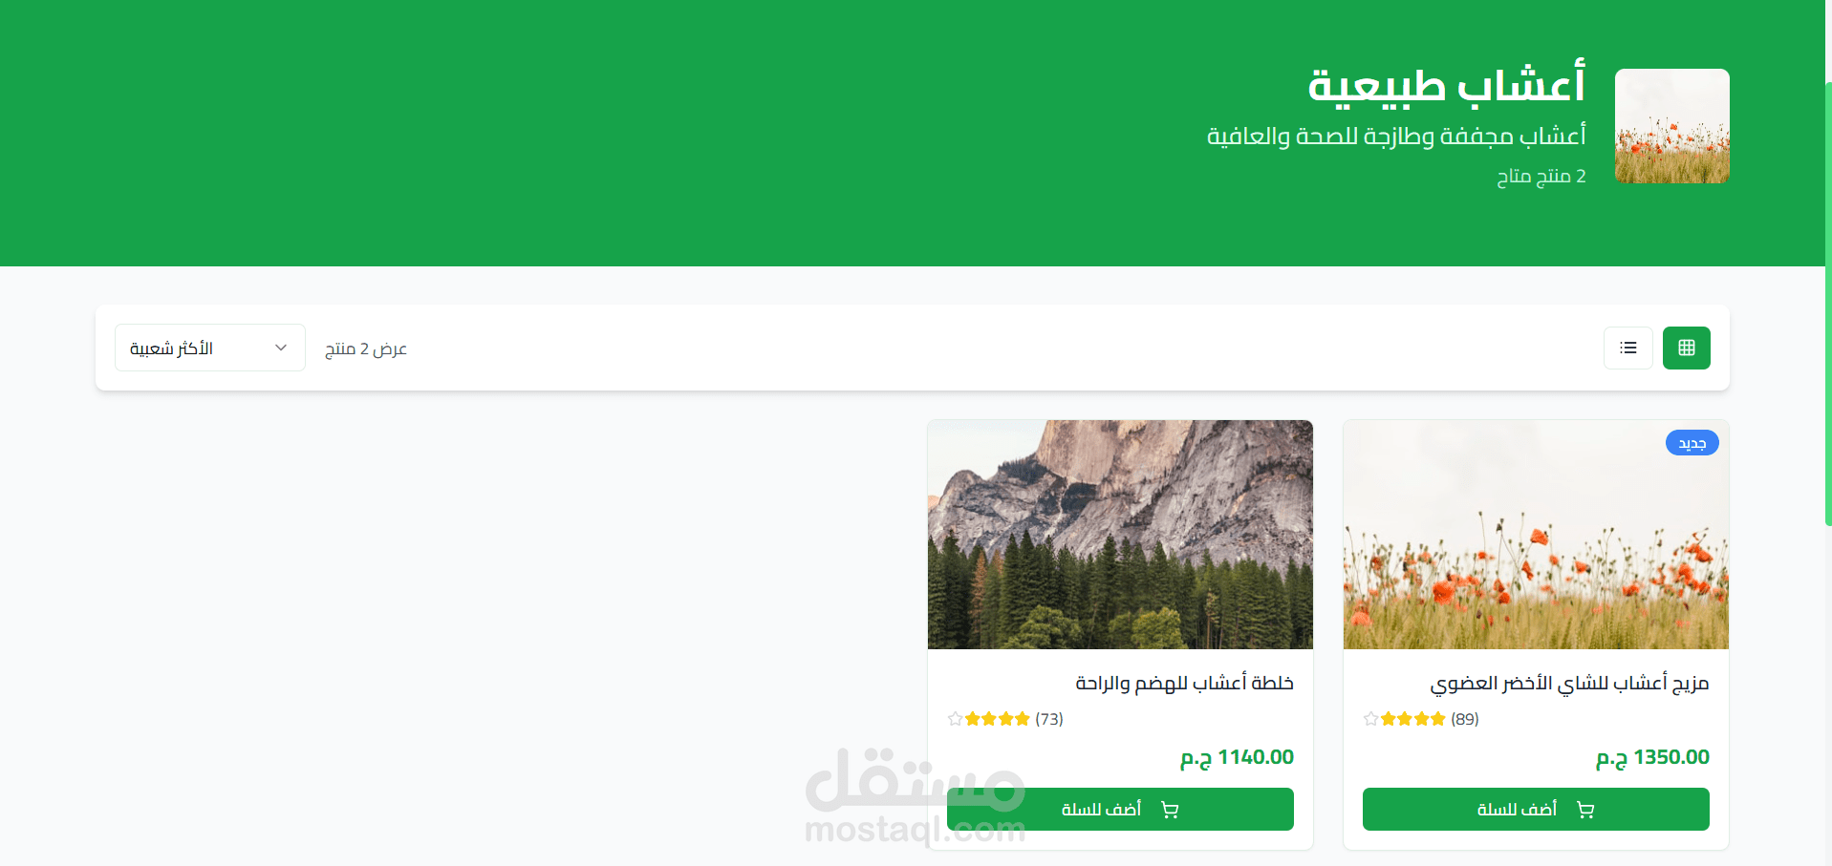Open the poppy field product image
This screenshot has height=866, width=1832.
point(1536,535)
